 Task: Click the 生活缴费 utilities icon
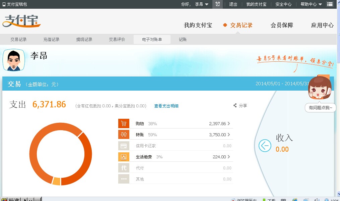coord(124,157)
